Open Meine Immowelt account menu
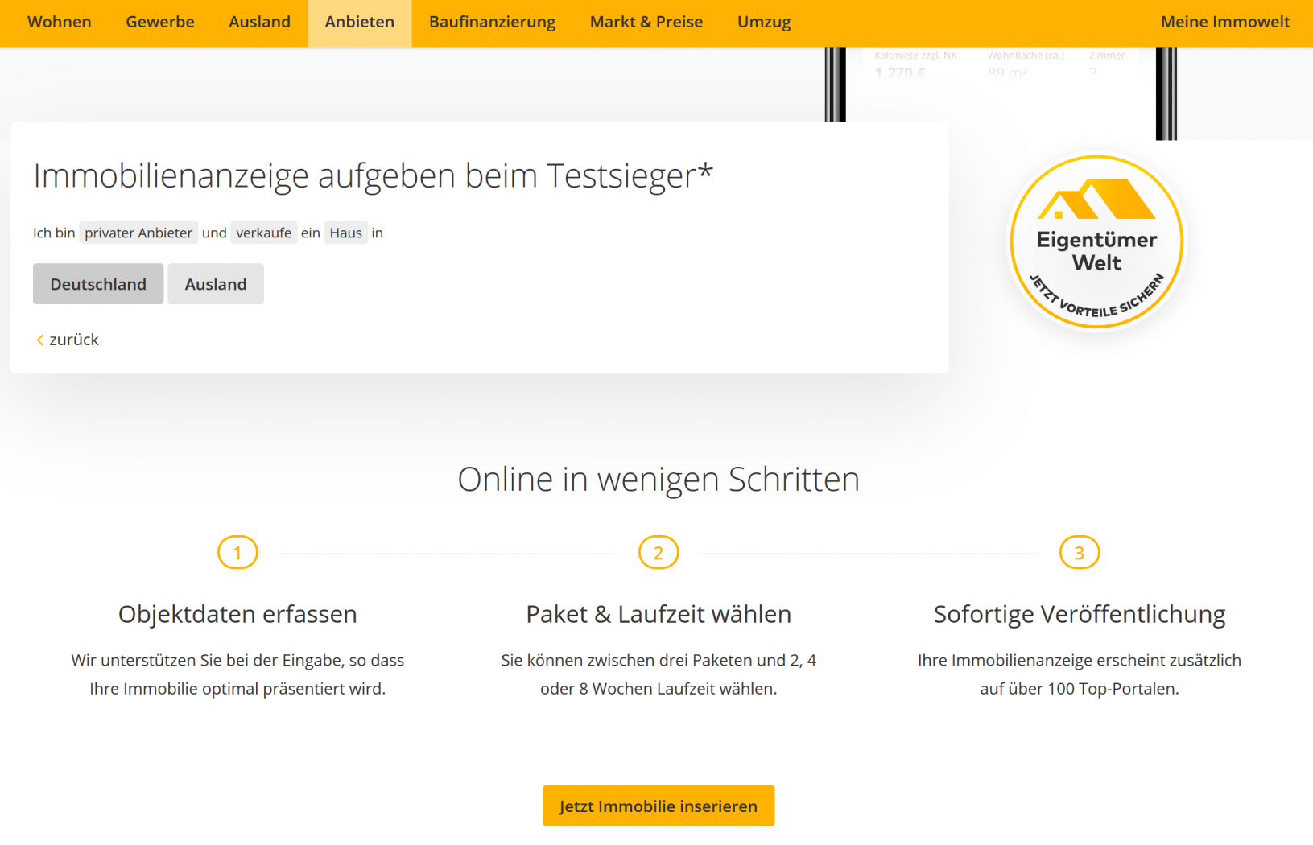 [1225, 23]
